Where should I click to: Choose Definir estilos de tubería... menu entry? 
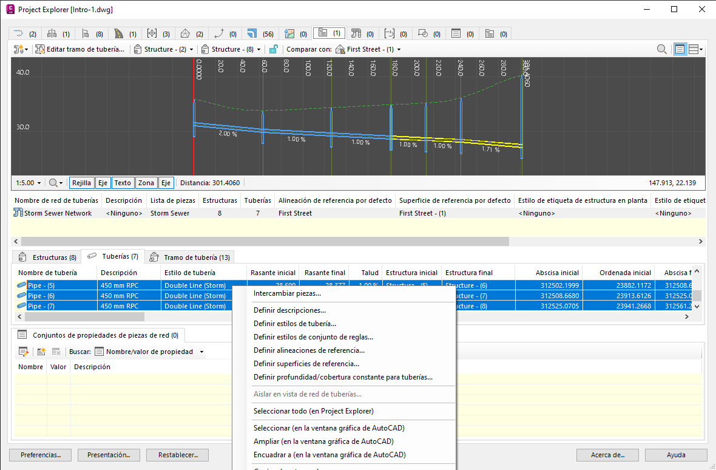tap(294, 324)
